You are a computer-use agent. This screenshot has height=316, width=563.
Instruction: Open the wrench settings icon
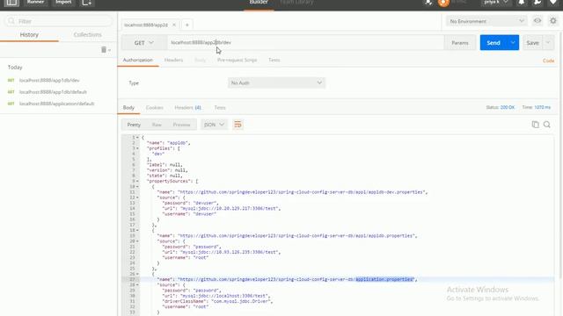point(537,3)
